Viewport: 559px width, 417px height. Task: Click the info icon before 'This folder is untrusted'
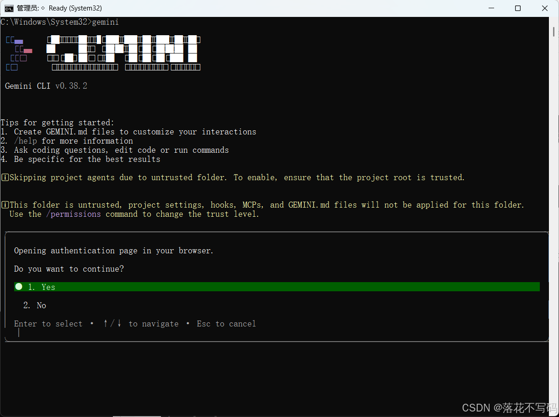click(5, 205)
